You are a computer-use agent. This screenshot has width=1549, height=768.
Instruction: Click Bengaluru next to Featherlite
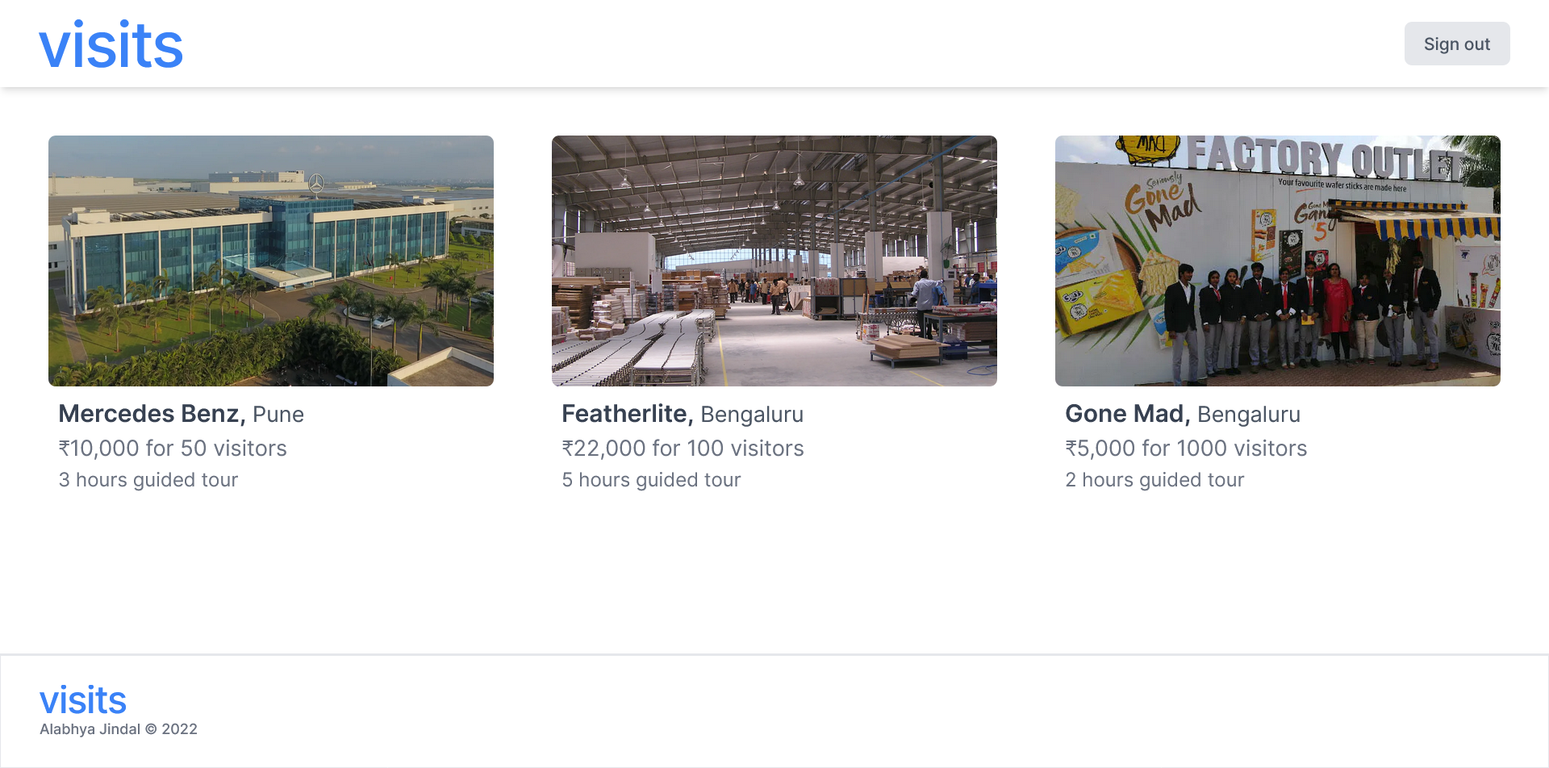[x=752, y=415]
